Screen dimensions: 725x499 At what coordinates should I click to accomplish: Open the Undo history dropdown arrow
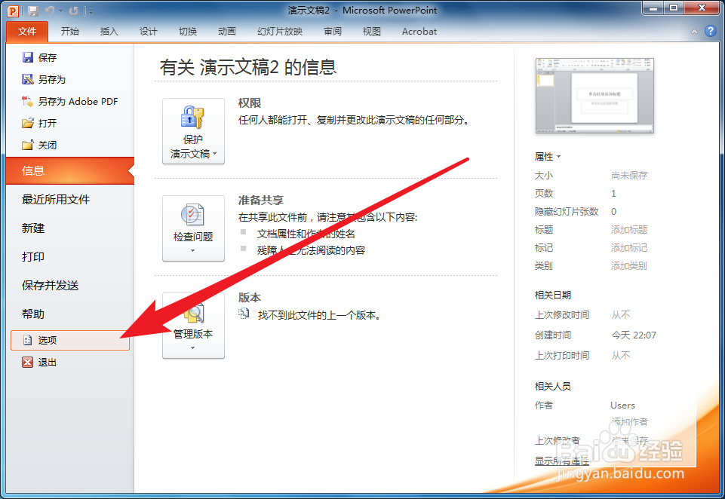(60, 11)
